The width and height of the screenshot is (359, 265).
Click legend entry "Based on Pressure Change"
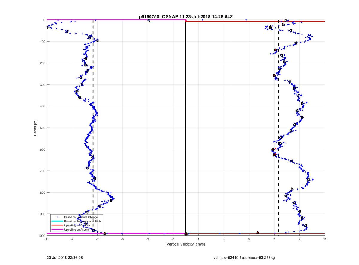click(81, 217)
